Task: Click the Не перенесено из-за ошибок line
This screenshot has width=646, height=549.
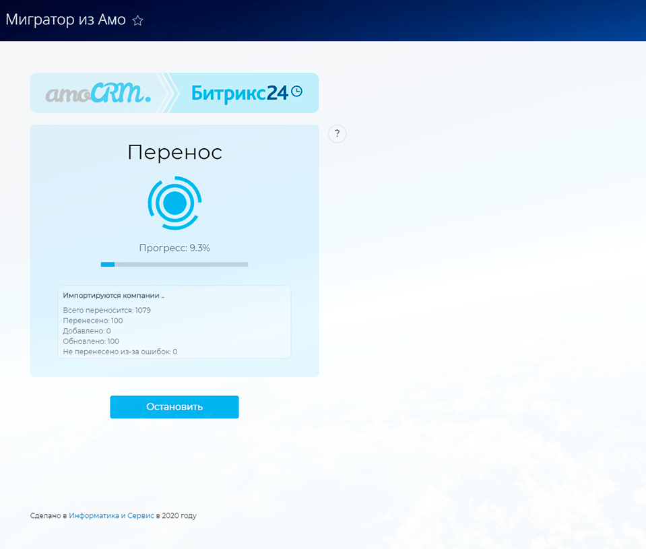Action: click(120, 352)
